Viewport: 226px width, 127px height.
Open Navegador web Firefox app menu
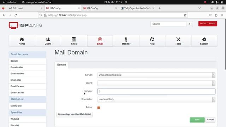pos(37,2)
